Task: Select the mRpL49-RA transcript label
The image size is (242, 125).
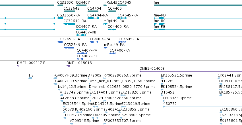Action: 114,21
